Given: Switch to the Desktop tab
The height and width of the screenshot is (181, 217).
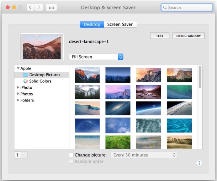Looking at the screenshot, I should click(92, 24).
